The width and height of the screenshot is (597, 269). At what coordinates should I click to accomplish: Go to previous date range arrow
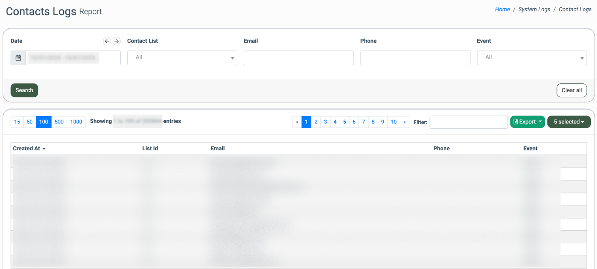click(x=107, y=41)
